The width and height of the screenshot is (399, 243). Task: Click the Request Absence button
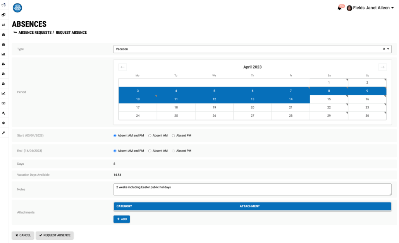coord(55,235)
